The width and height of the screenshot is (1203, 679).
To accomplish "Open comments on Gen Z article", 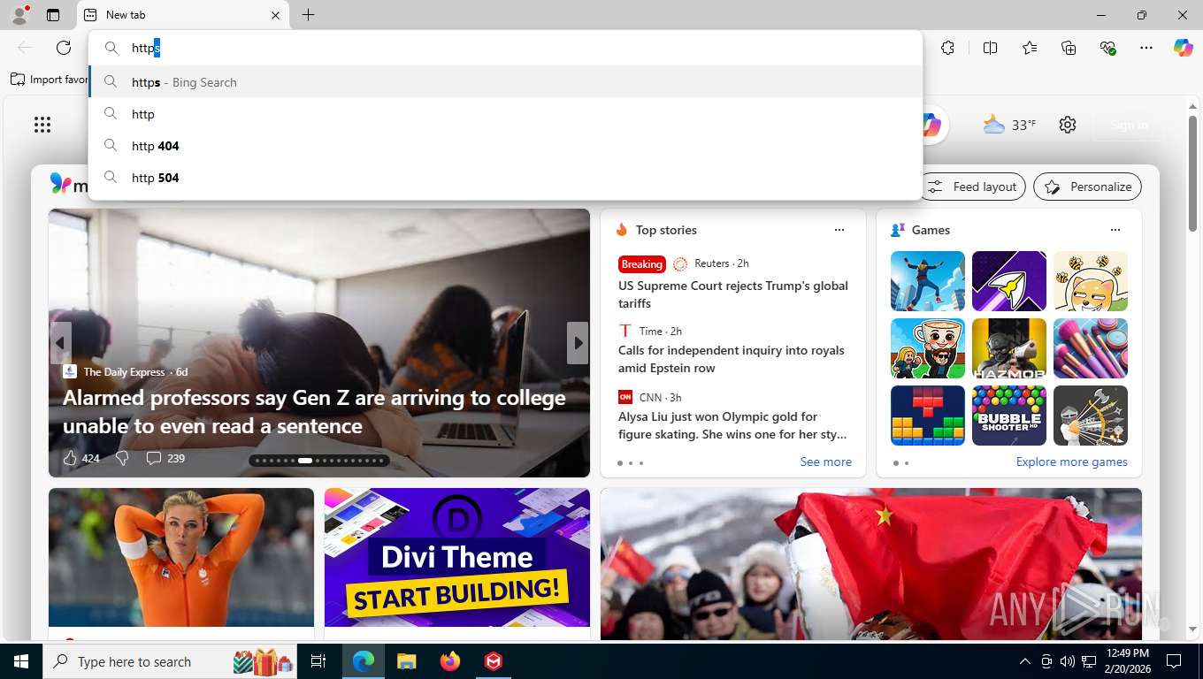I will pyautogui.click(x=165, y=458).
